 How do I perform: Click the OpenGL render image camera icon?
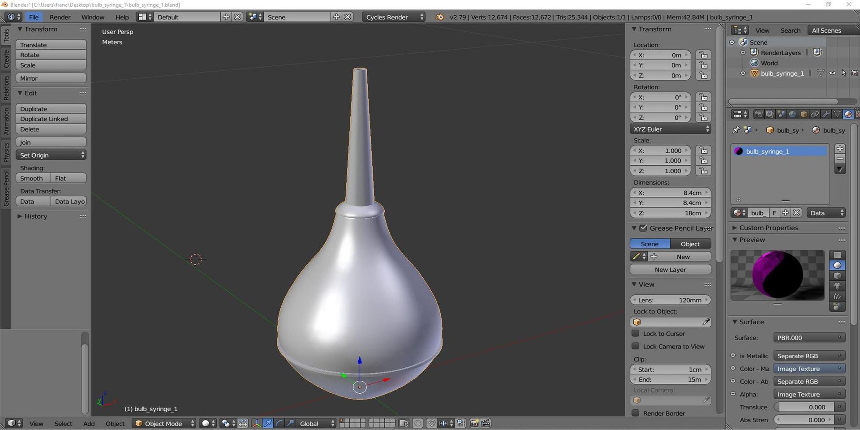pos(474,423)
